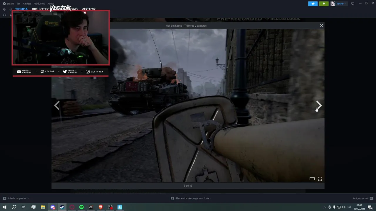Open Opera GX from the taskbar

pyautogui.click(x=72, y=207)
